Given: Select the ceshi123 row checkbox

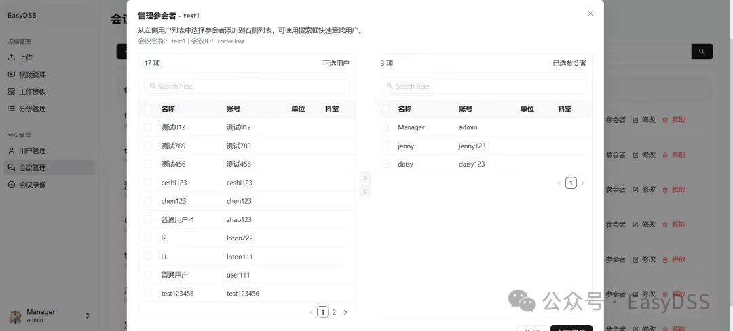Looking at the screenshot, I should [148, 183].
